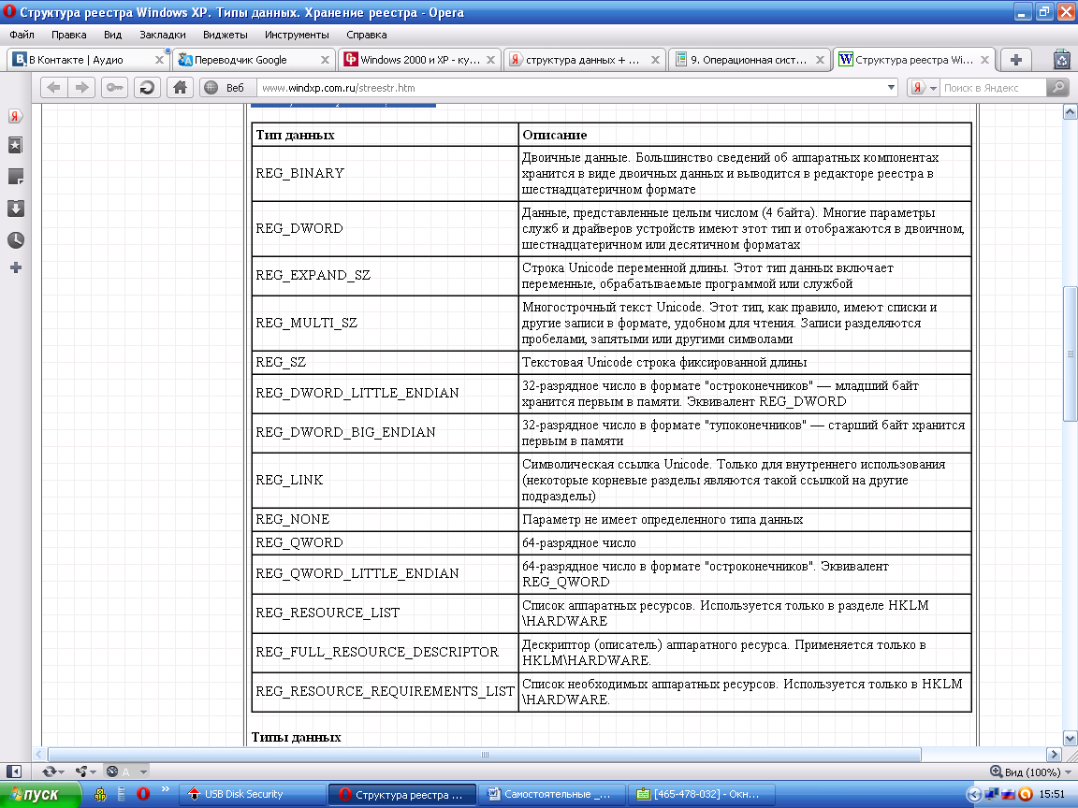Viewport: 1078px width, 808px height.
Task: Click the vertical scrollbar down arrow
Action: point(1070,739)
